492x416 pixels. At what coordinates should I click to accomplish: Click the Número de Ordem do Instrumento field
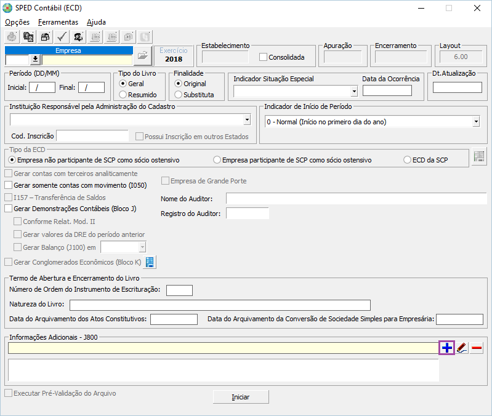point(179,290)
